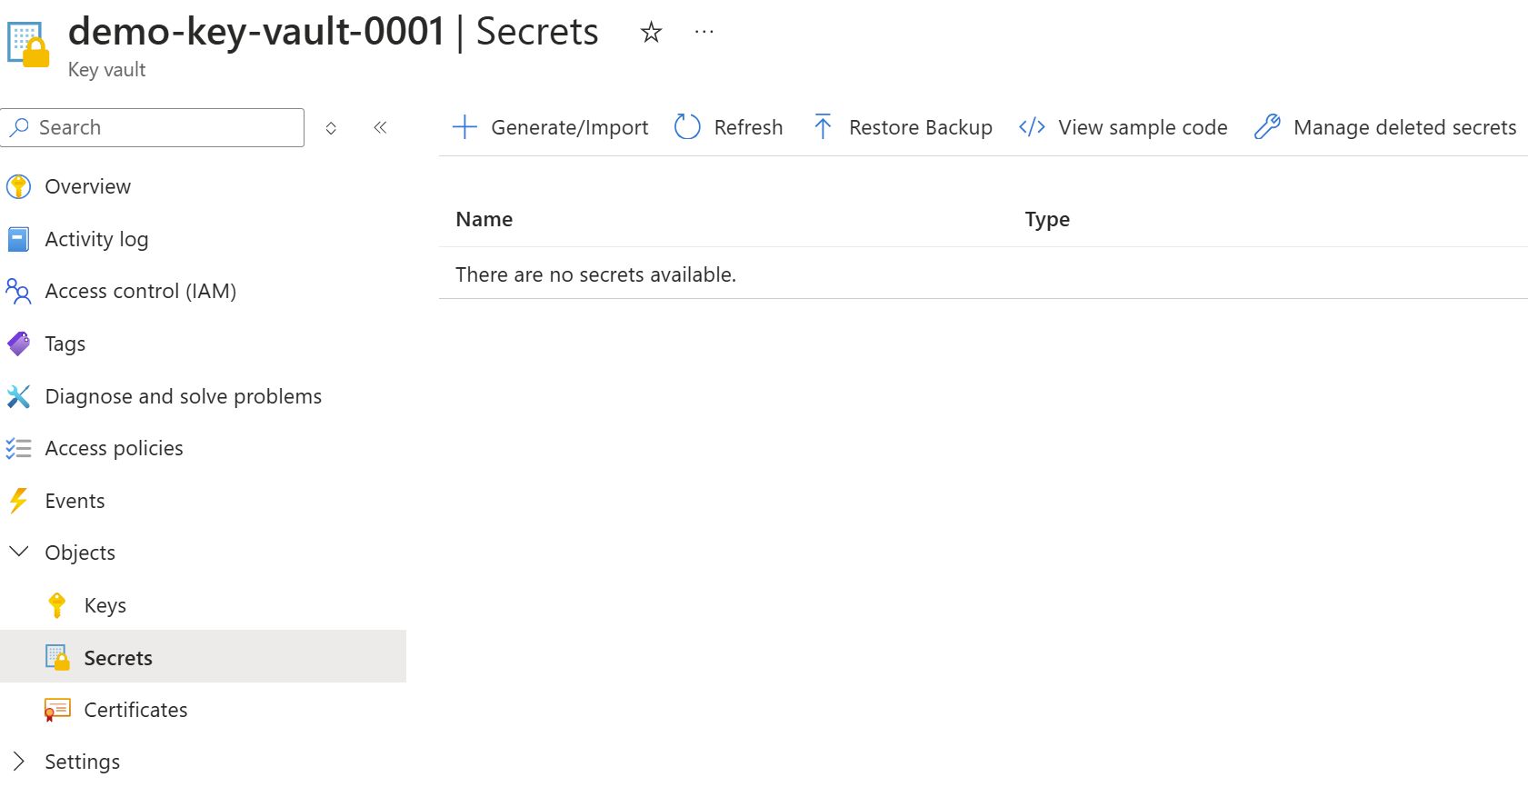Toggle expand/collapse all menu groups arrows
1528x797 pixels.
coord(331,128)
